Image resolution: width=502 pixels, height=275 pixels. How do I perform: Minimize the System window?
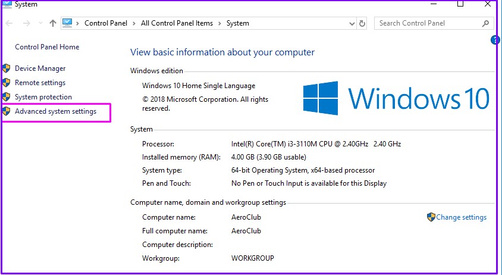[434, 4]
